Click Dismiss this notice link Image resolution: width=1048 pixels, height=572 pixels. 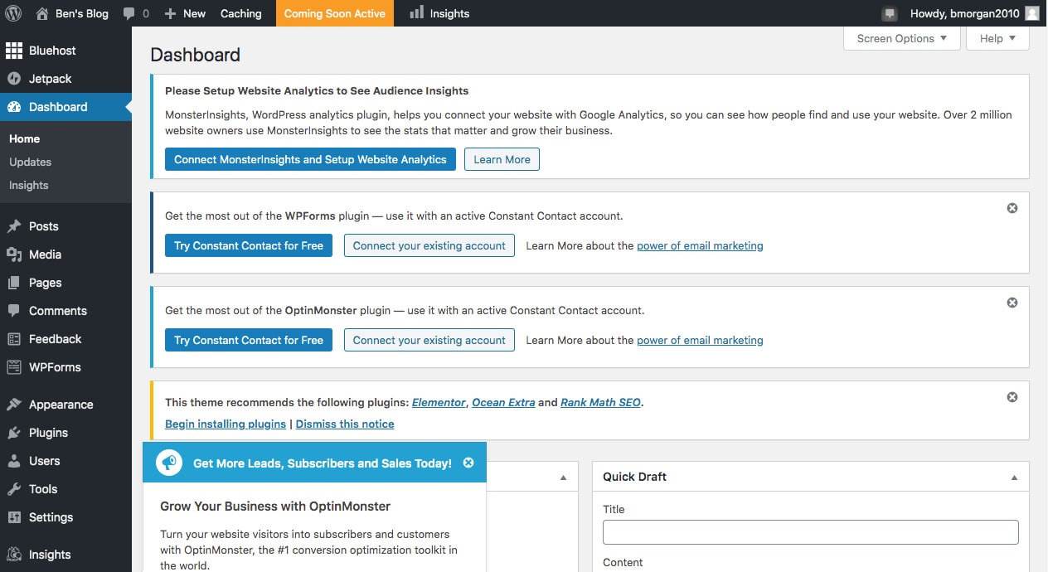(x=345, y=424)
